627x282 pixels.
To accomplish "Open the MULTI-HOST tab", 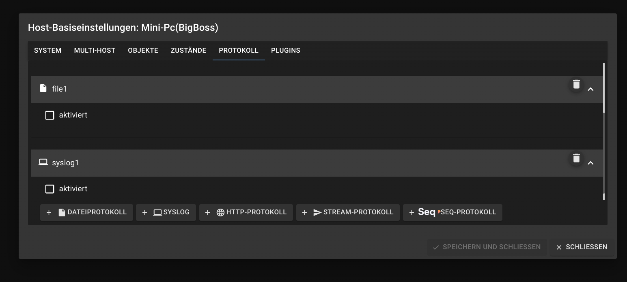I will [x=94, y=50].
